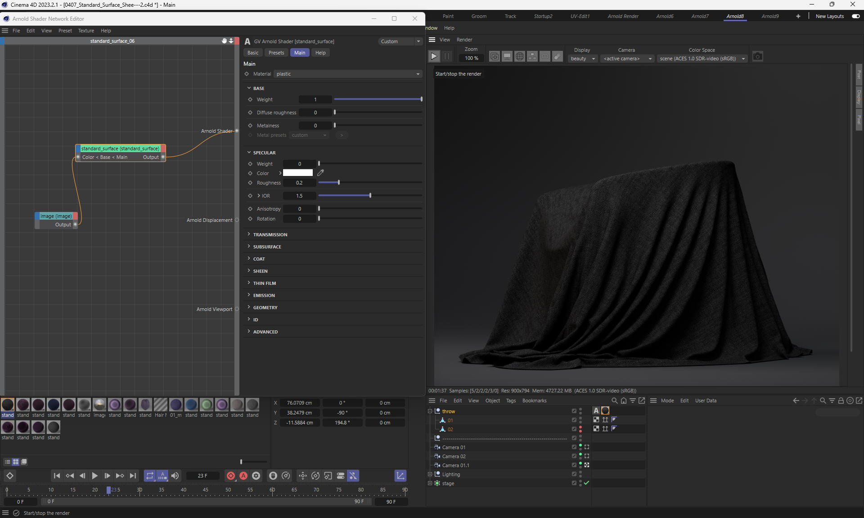Select the Hair material thumbnail

point(160,405)
